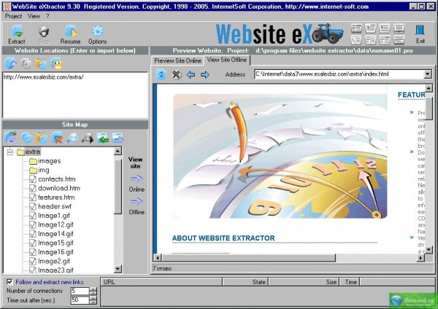Uncheck the Image12.gif checkbox
The height and width of the screenshot is (309, 438).
coord(33,224)
